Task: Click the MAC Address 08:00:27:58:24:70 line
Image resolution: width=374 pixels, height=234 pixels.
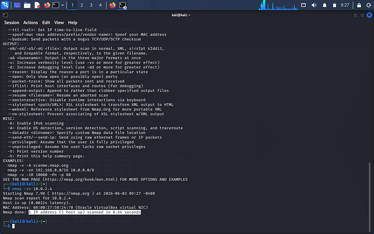Action: pos(75,207)
